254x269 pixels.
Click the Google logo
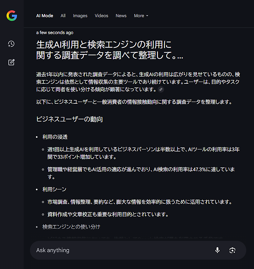12,16
